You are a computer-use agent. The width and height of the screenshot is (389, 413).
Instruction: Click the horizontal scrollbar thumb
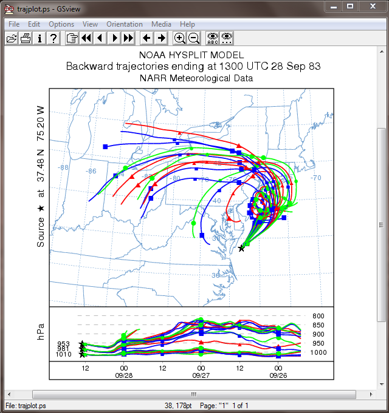(x=194, y=394)
